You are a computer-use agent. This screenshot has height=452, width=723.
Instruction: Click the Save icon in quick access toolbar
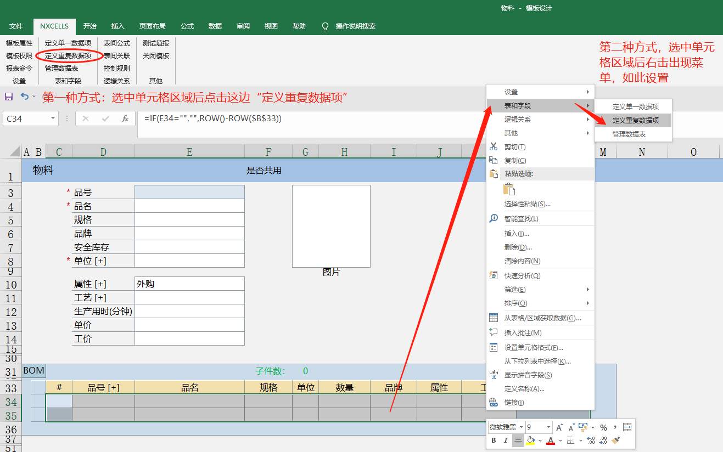pyautogui.click(x=9, y=97)
